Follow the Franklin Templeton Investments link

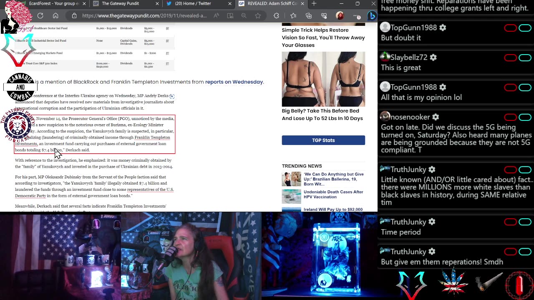tap(92, 140)
